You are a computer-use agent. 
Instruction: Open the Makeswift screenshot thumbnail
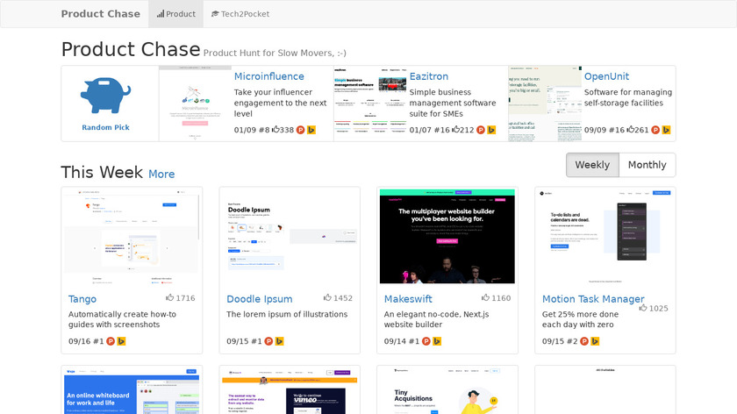pyautogui.click(x=447, y=235)
